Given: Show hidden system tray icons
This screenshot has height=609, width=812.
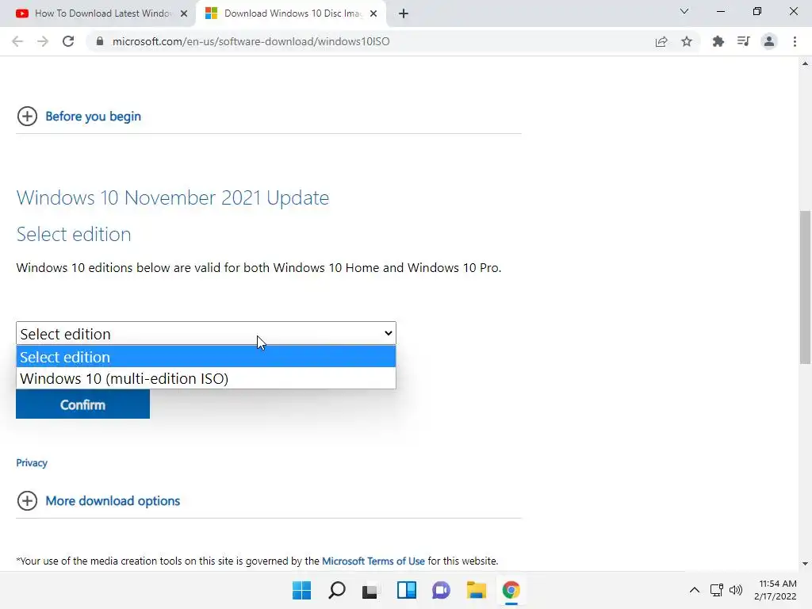Looking at the screenshot, I should click(695, 590).
